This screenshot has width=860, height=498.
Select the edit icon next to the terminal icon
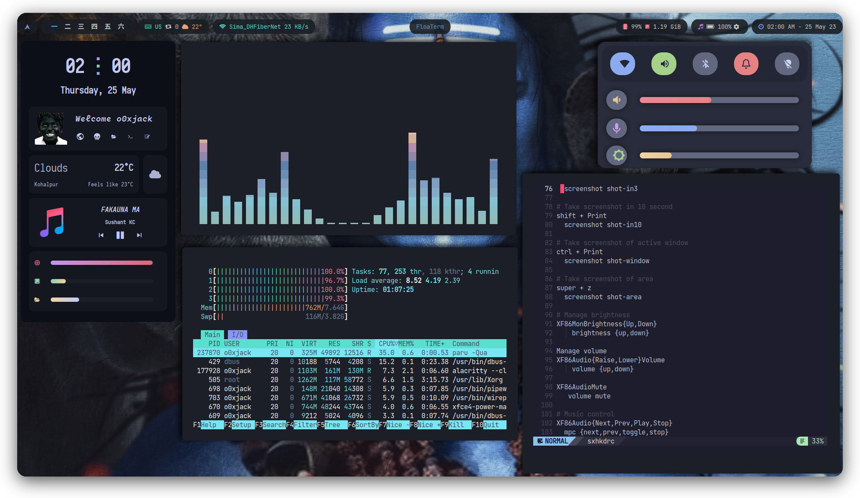coord(147,137)
